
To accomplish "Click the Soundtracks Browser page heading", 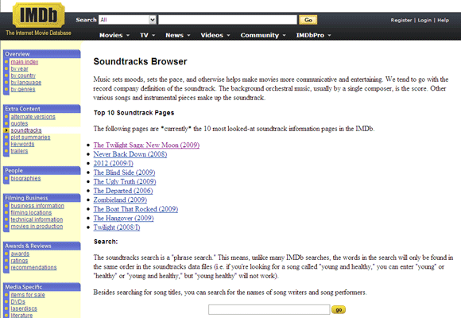I will (x=140, y=61).
